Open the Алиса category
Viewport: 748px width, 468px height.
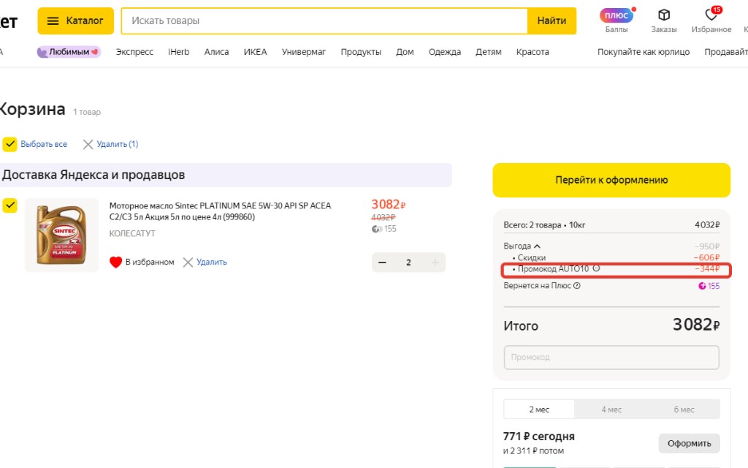[x=216, y=52]
